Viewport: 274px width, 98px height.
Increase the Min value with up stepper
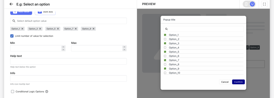coord(63,47)
